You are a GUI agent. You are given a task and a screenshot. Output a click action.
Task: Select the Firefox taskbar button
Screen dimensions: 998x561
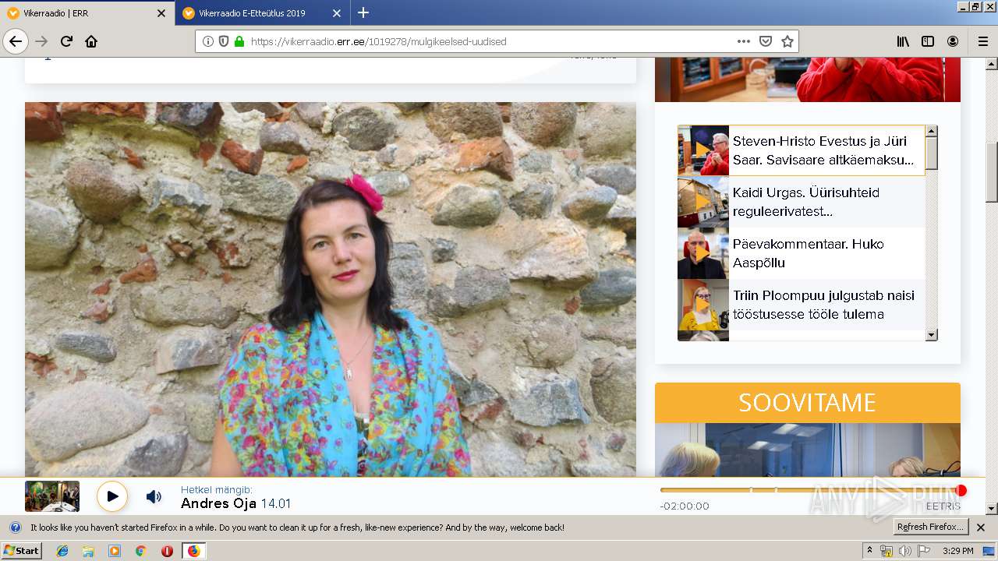[x=193, y=551]
